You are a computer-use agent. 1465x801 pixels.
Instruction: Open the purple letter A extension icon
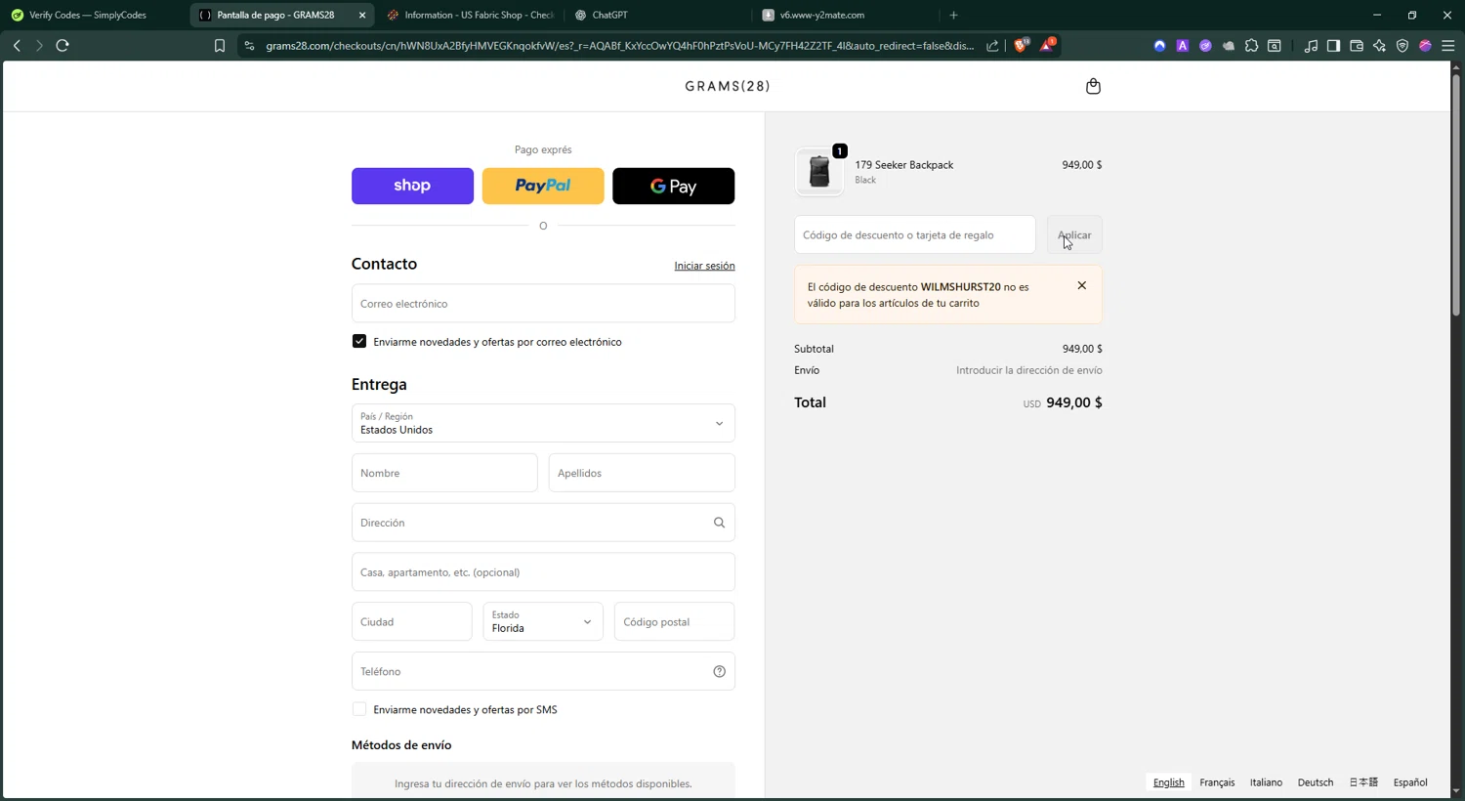click(1183, 46)
